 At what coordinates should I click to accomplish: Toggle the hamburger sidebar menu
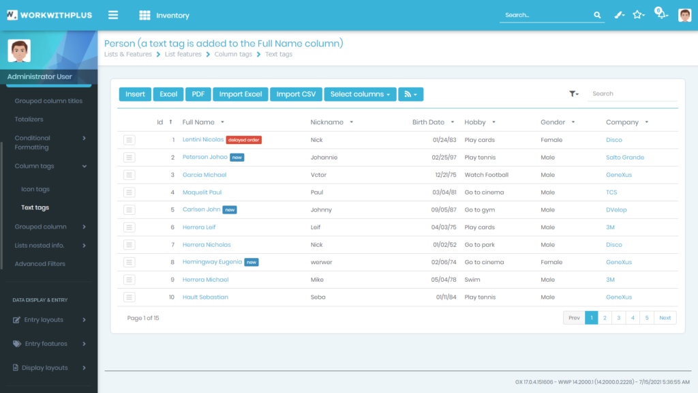[x=113, y=15]
